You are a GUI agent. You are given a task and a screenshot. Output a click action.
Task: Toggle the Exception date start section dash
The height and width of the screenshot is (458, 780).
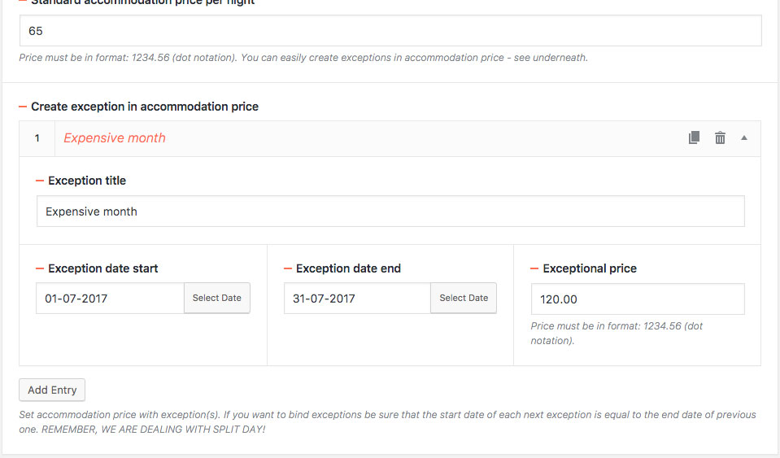point(40,268)
